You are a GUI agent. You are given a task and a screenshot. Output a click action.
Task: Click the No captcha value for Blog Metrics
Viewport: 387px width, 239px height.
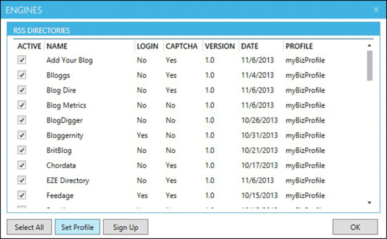pyautogui.click(x=170, y=105)
